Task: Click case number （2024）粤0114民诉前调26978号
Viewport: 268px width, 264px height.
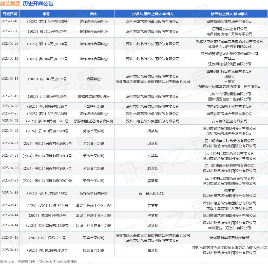Action: [46, 144]
